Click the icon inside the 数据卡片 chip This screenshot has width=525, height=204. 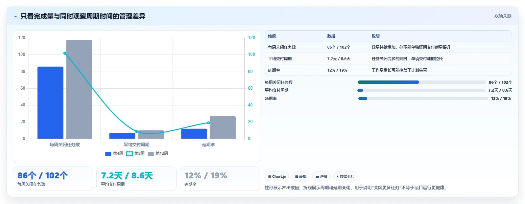point(338,176)
